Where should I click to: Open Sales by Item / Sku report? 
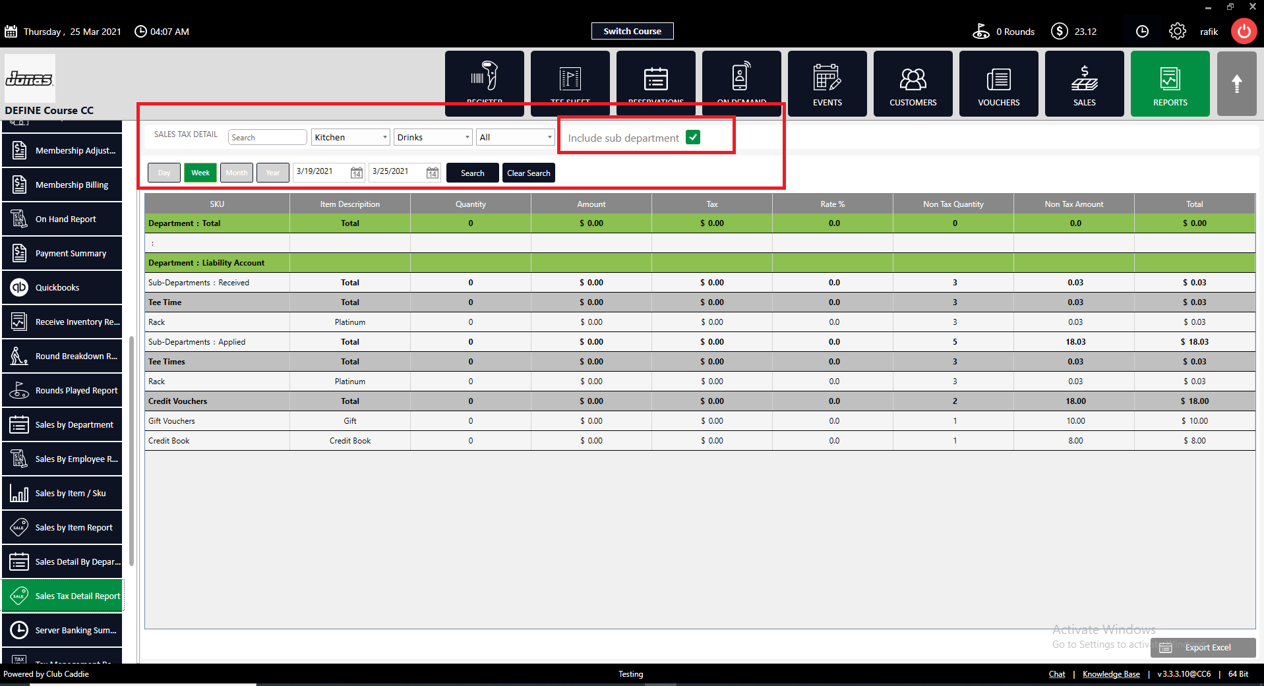(62, 493)
